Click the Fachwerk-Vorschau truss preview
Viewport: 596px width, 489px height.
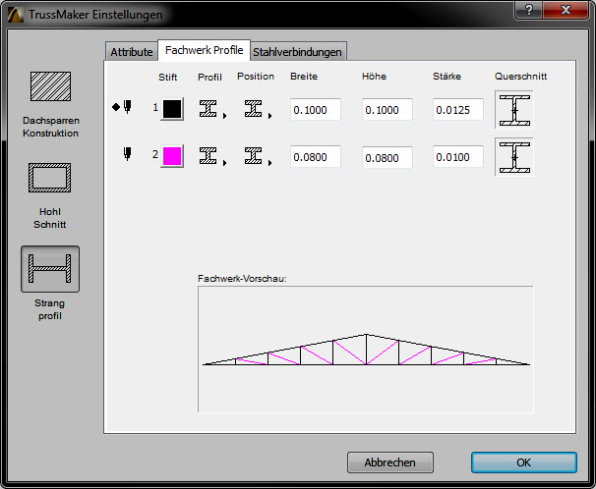coord(365,349)
